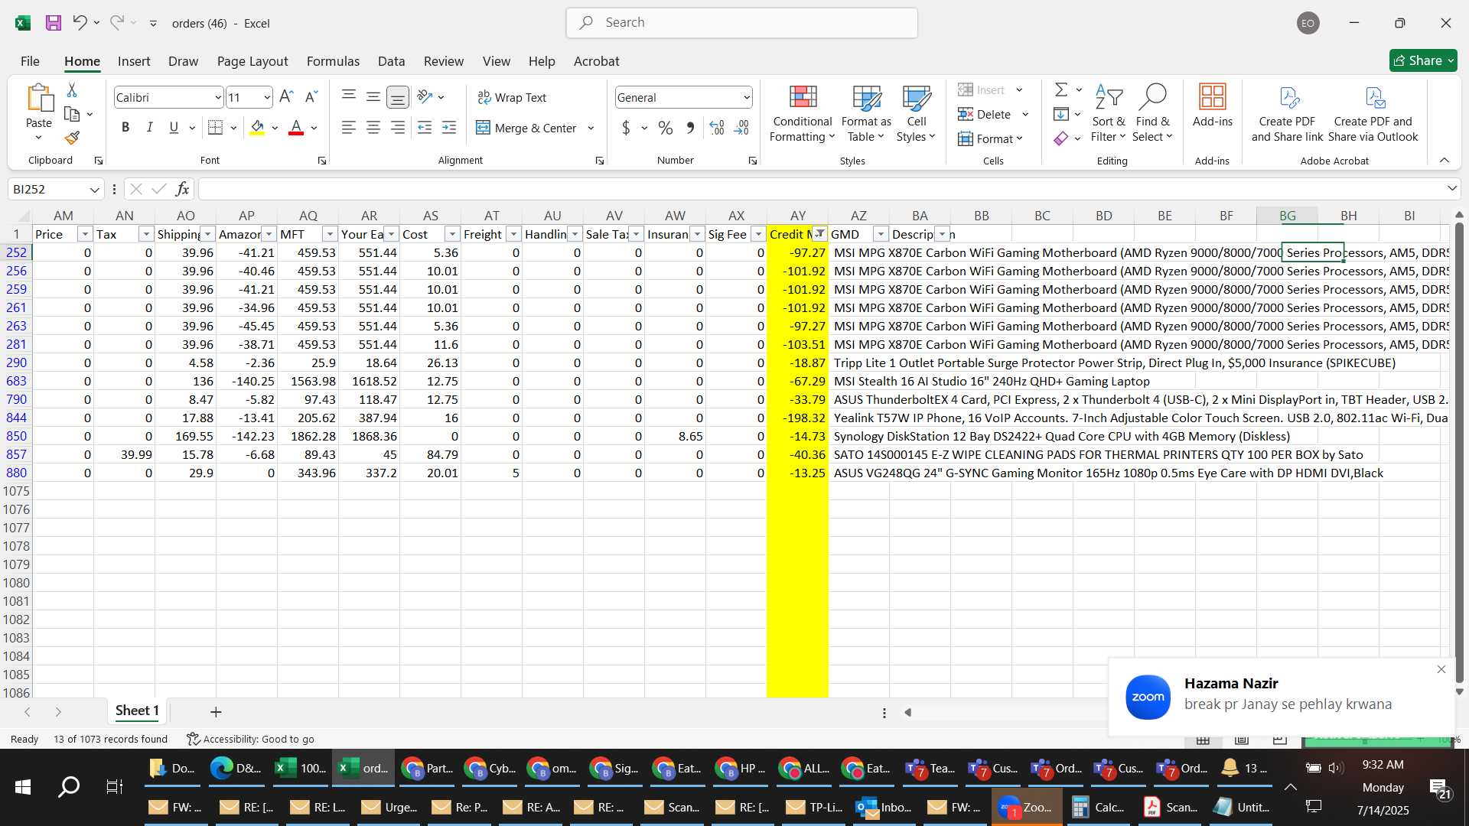The width and height of the screenshot is (1469, 826).
Task: Open the Cost column filter dropdown
Action: [452, 234]
